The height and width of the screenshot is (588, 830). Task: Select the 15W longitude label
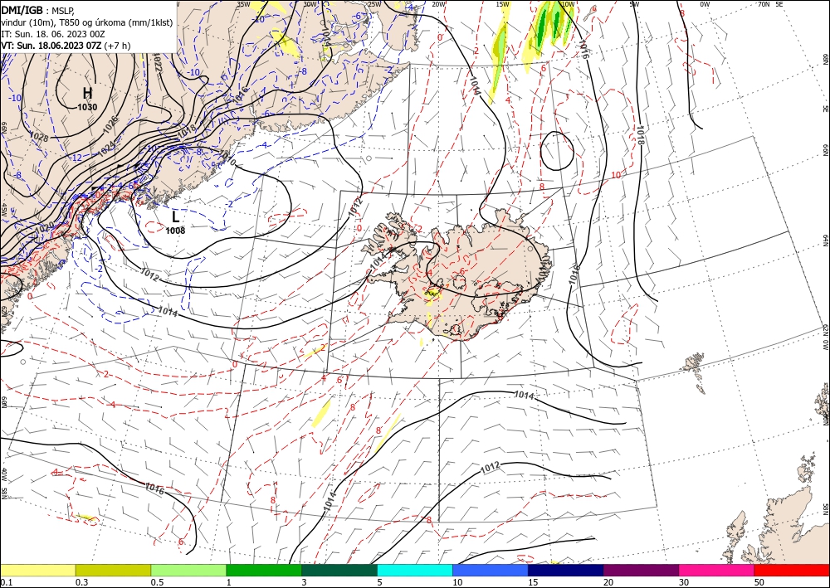[x=502, y=4]
